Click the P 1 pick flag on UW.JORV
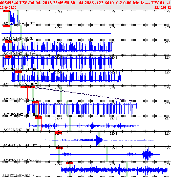 pos(59,148)
